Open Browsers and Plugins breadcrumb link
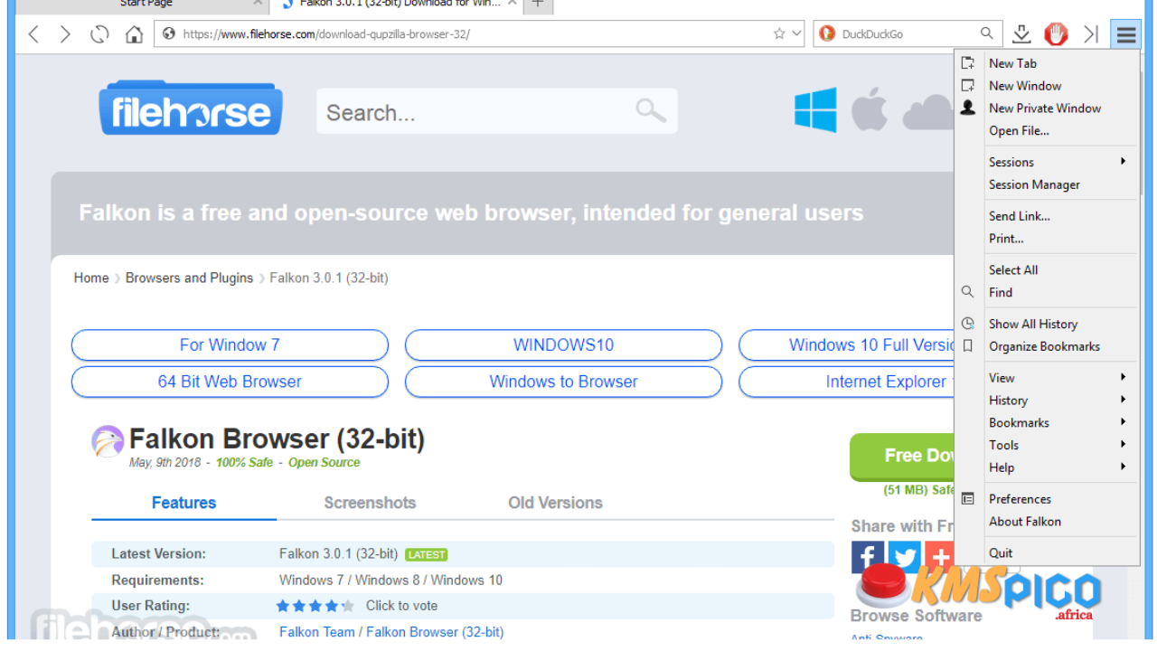The image size is (1157, 651). click(x=189, y=278)
